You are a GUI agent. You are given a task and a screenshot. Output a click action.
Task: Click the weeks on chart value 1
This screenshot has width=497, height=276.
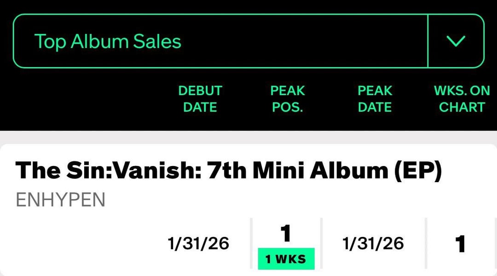(460, 243)
